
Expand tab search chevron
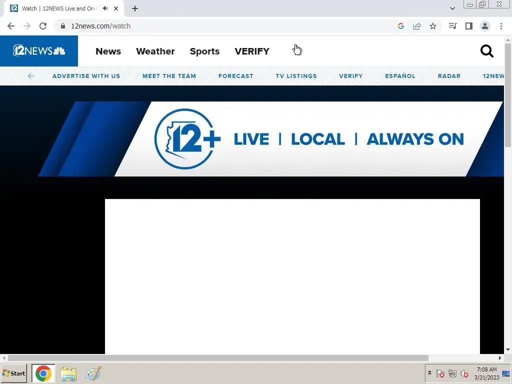point(452,8)
